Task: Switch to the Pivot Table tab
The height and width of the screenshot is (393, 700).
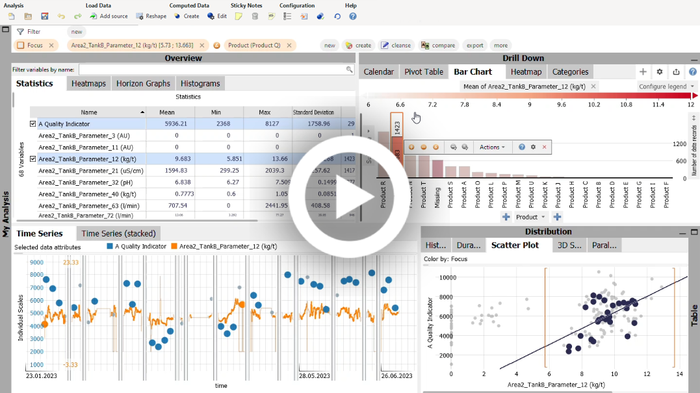Action: click(x=423, y=72)
